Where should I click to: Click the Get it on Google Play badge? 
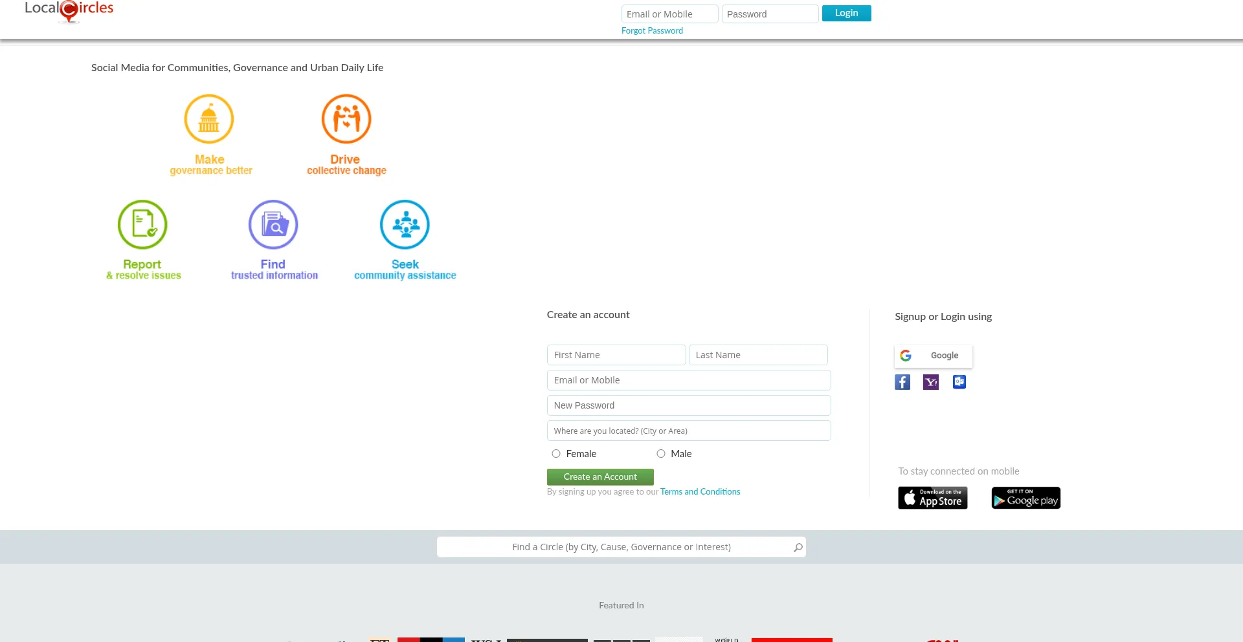click(x=1025, y=498)
